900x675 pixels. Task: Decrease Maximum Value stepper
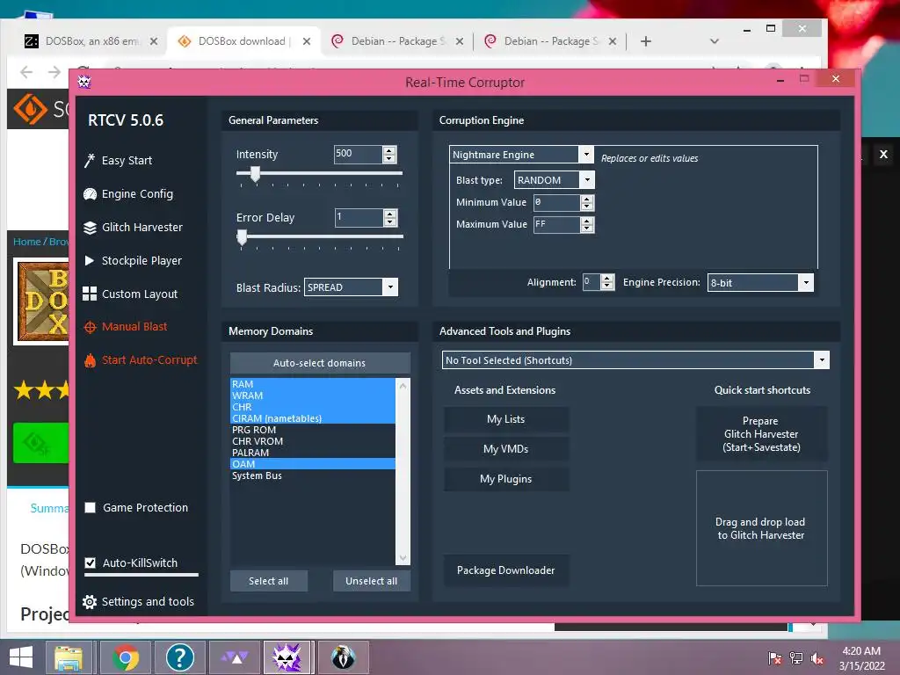pos(586,229)
